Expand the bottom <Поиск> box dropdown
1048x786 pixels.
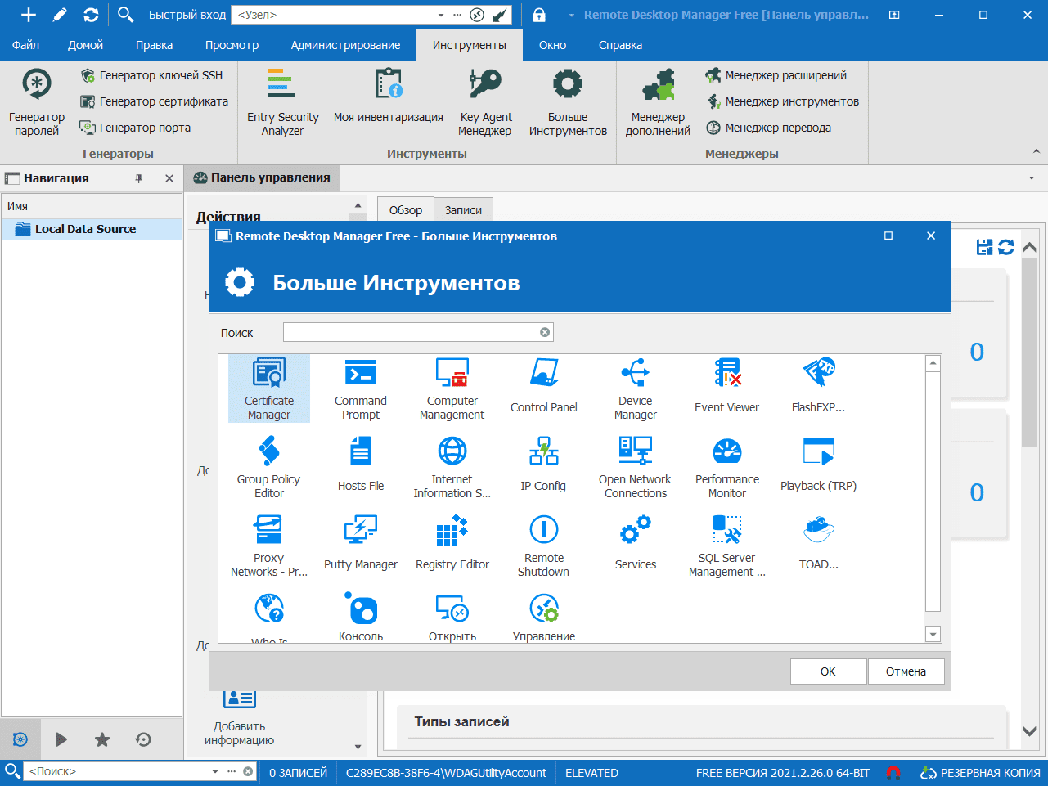215,771
